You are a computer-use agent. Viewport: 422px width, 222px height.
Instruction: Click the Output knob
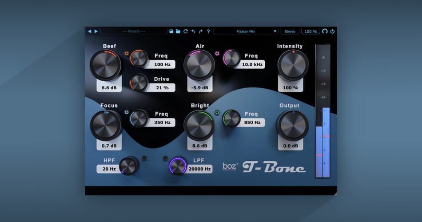(293, 125)
